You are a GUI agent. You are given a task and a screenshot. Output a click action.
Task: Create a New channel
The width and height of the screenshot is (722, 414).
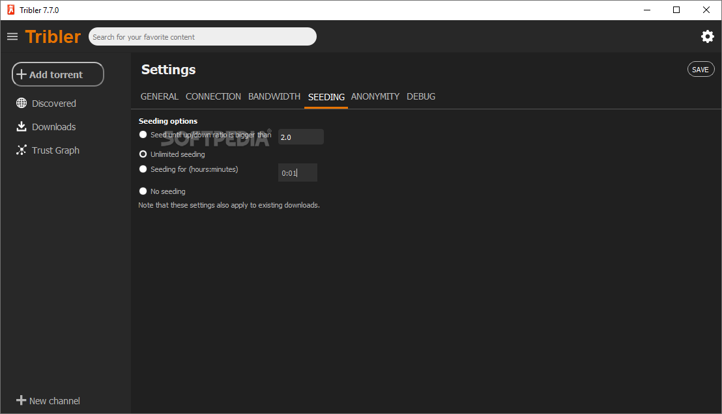click(54, 401)
